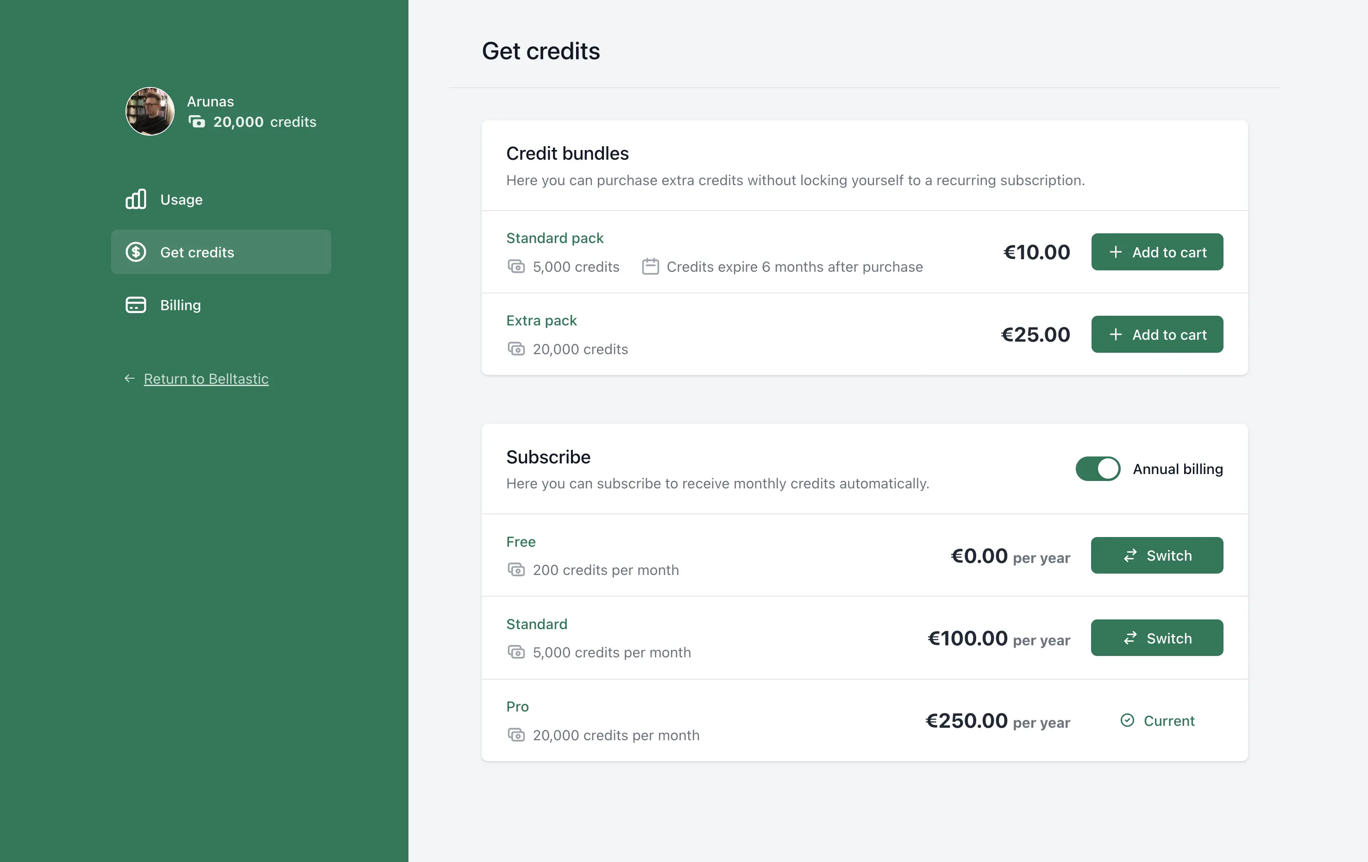Image resolution: width=1368 pixels, height=862 pixels.
Task: Go to the Billing section
Action: 180,306
